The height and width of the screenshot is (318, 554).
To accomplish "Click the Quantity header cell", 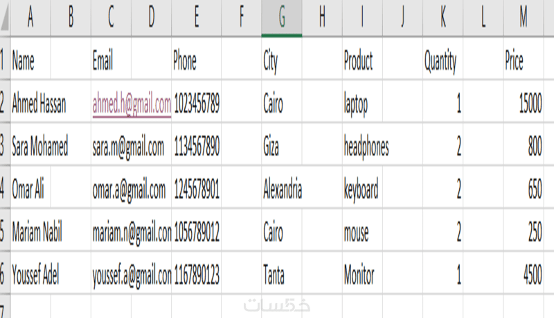I will [x=443, y=59].
